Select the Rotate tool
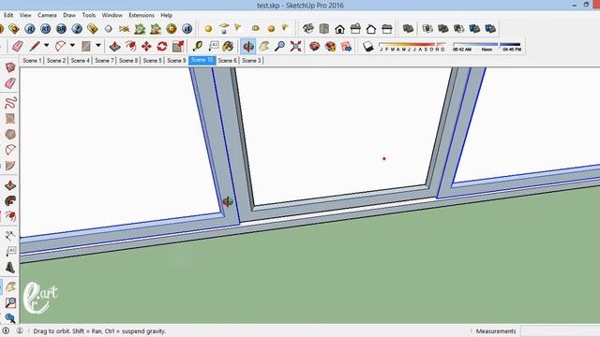 click(162, 46)
